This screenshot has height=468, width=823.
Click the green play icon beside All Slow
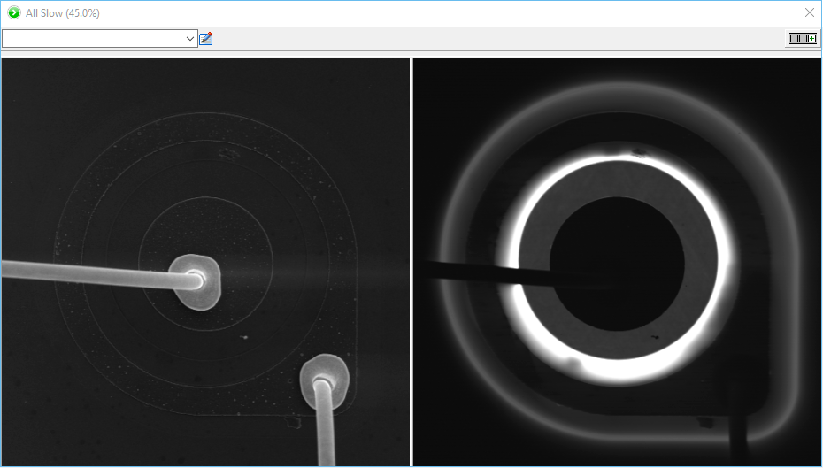click(x=14, y=12)
